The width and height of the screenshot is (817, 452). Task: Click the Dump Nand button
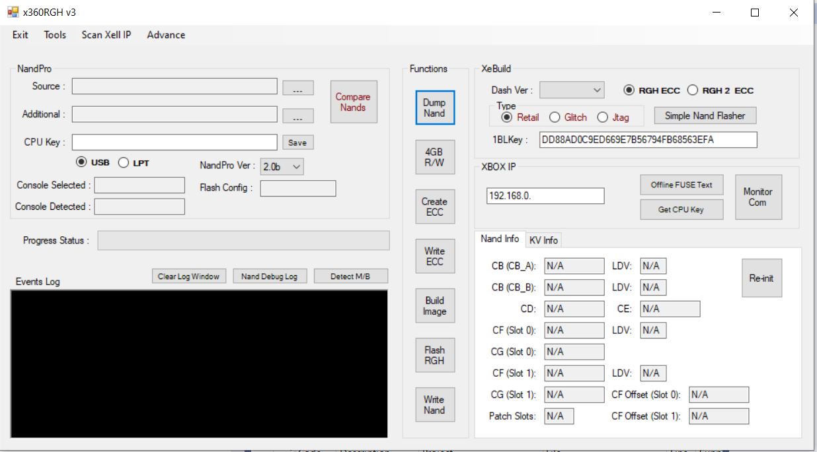click(434, 108)
